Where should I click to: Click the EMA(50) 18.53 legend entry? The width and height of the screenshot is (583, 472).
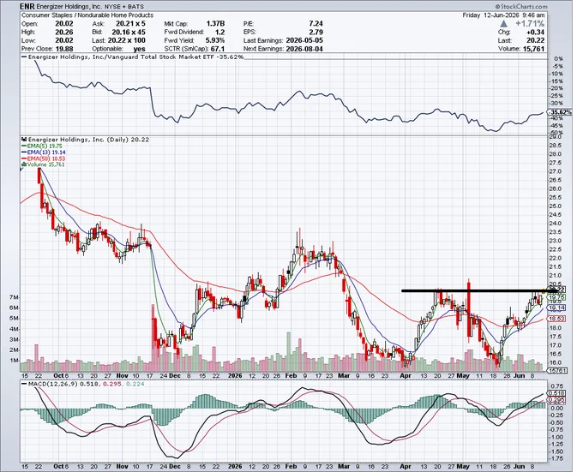(44, 158)
